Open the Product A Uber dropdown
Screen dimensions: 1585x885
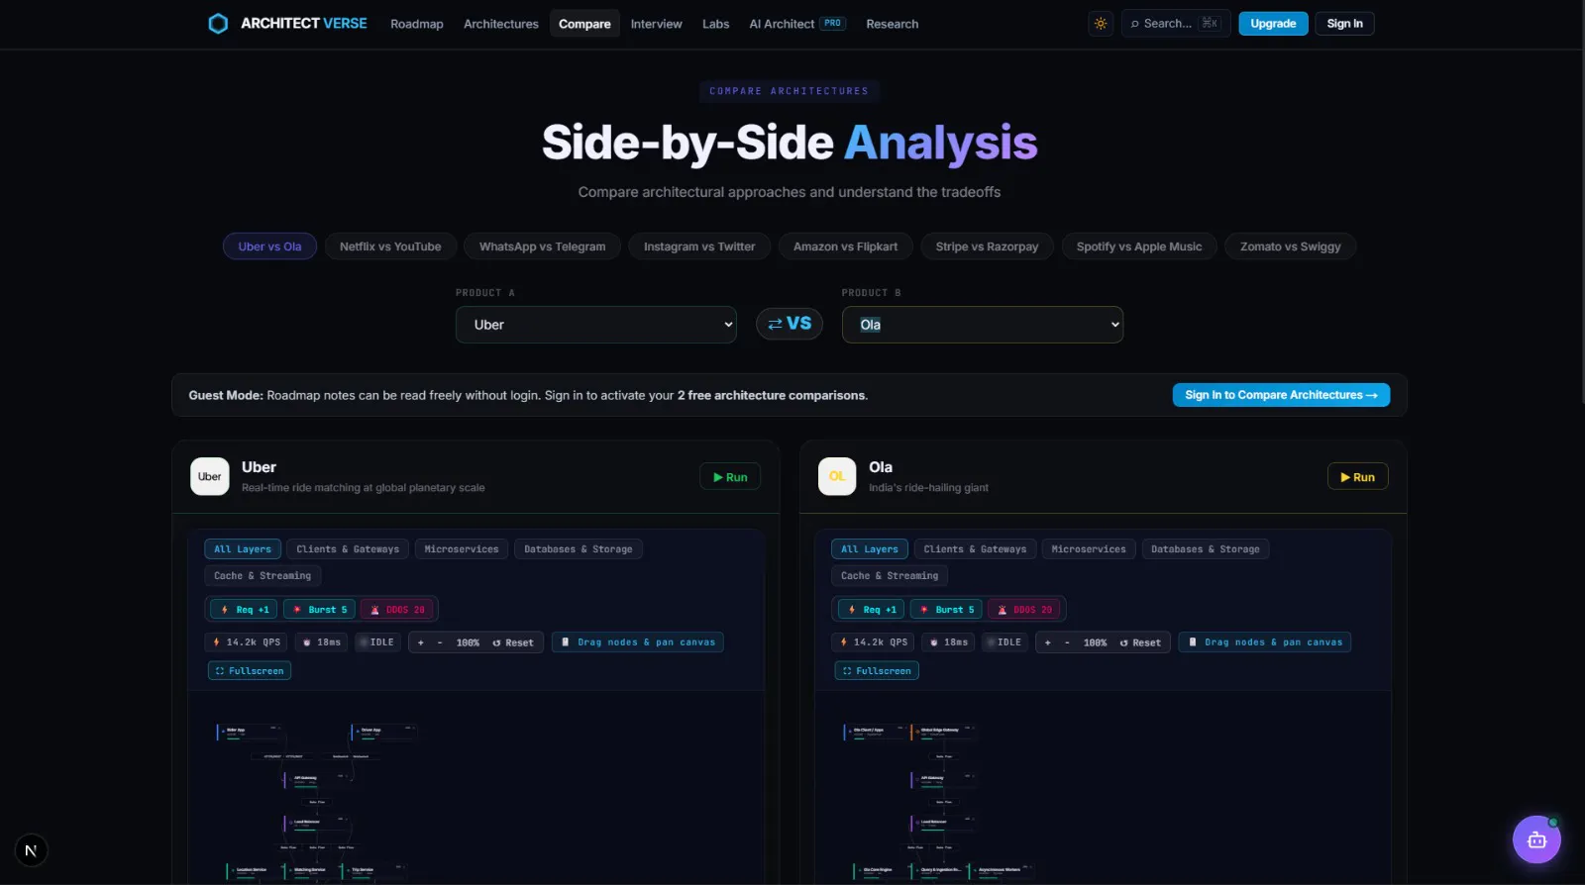pos(596,325)
